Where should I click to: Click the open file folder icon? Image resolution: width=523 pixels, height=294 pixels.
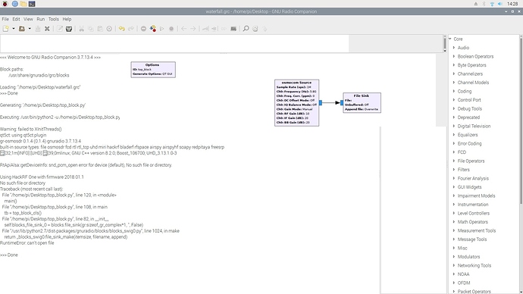click(x=22, y=29)
